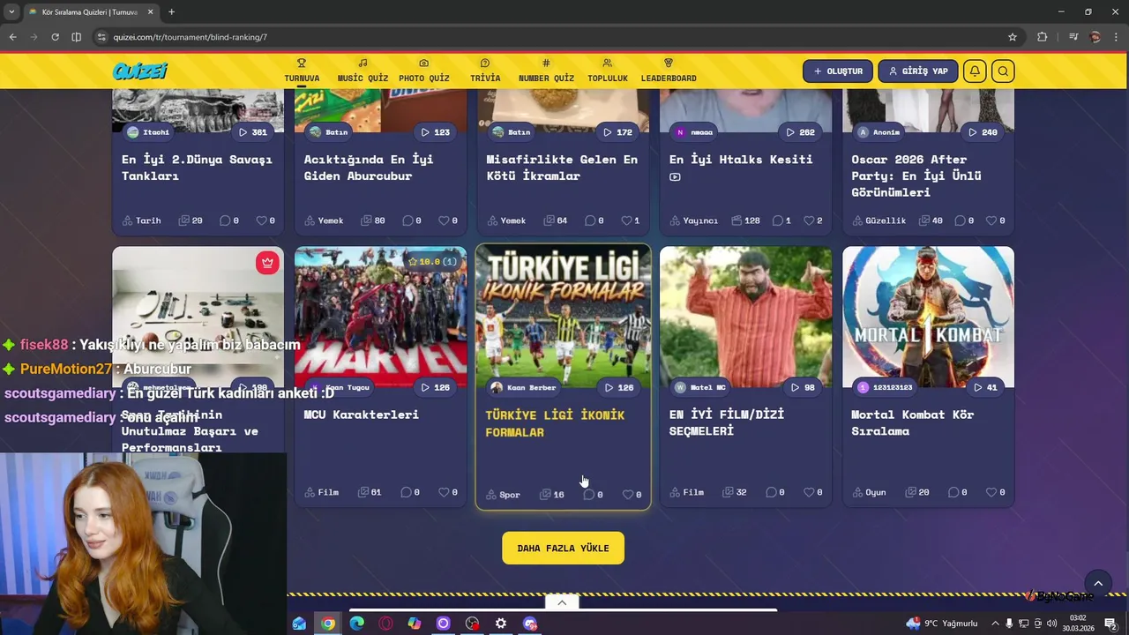Click the Spor category tag
This screenshot has width=1129, height=635.
(505, 495)
